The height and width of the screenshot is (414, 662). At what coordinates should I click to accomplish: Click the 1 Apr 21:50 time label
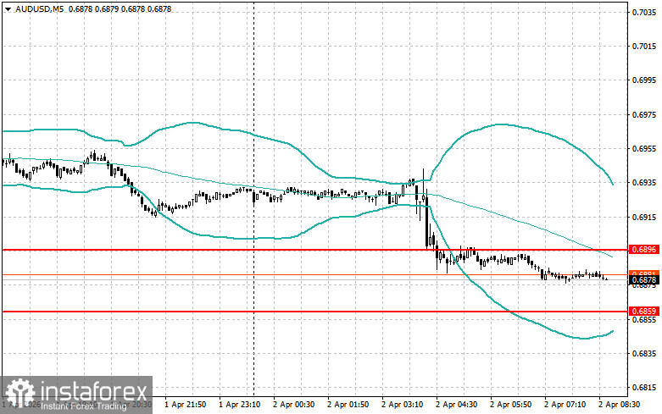185,405
